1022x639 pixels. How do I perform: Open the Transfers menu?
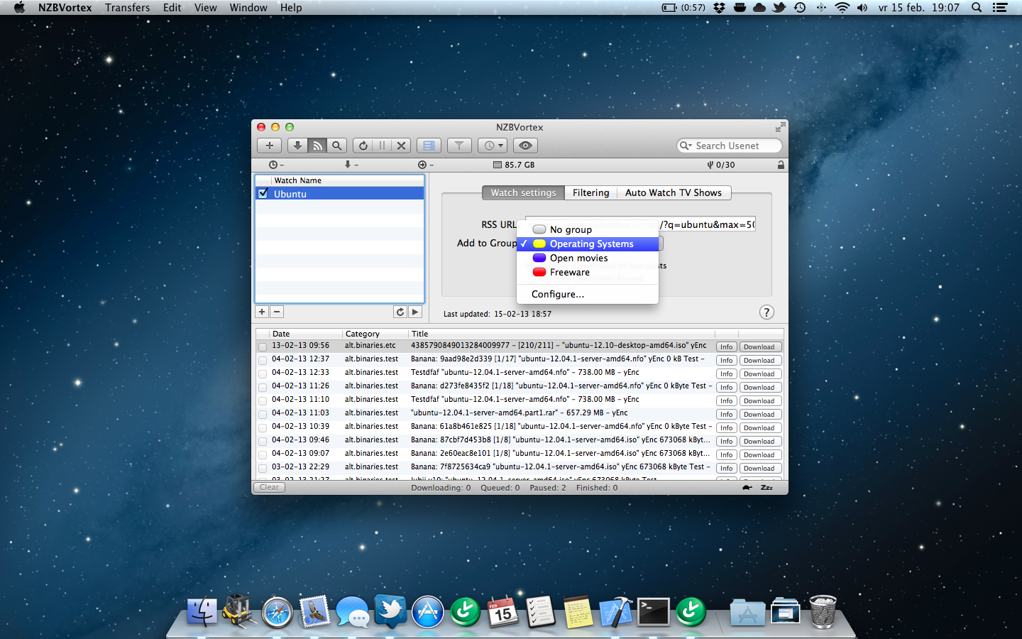point(127,8)
